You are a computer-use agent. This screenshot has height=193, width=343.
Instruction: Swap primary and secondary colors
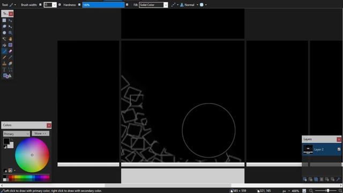coord(12,139)
